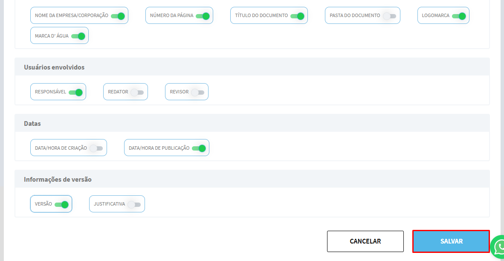Viewport: 504px width, 261px height.
Task: Toggle off Título do Documento
Action: pos(297,16)
